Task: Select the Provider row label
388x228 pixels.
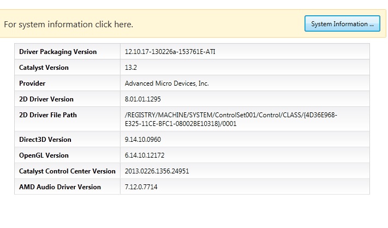Action: click(32, 83)
